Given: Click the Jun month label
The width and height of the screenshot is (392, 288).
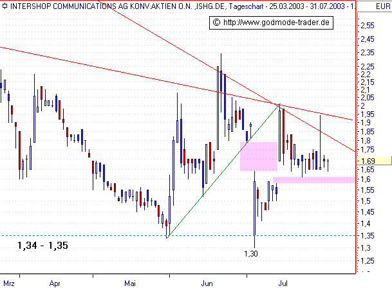Looking at the screenshot, I should pos(207,283).
